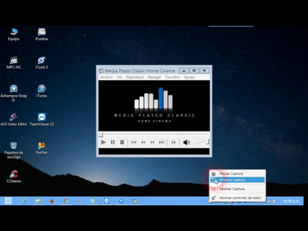The width and height of the screenshot is (308, 231).
Task: Select the iTools 3 desktop icon
Action: [42, 63]
